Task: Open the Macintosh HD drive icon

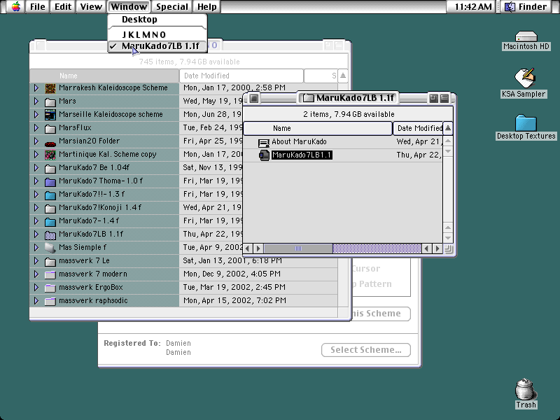Action: click(x=526, y=36)
